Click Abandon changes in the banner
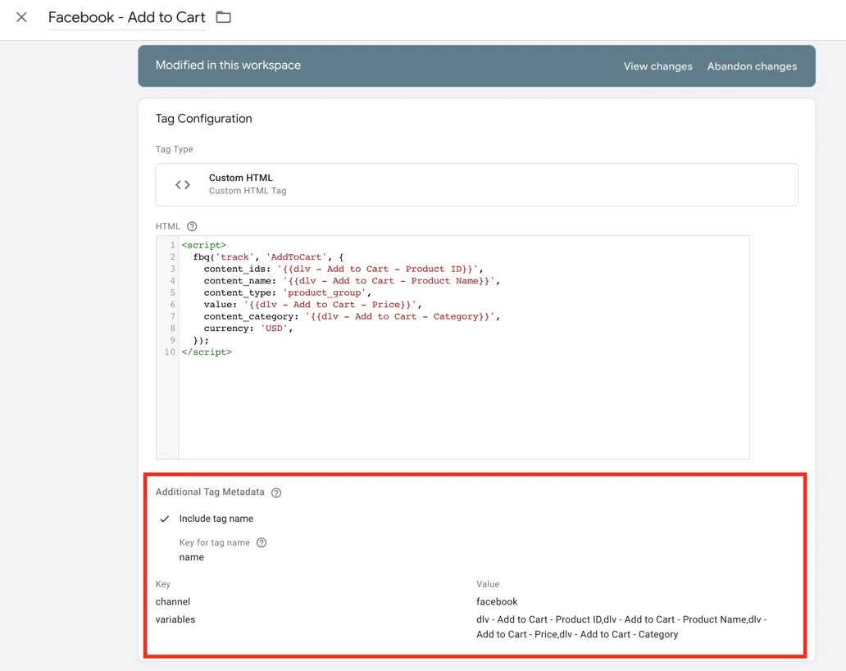846x671 pixels. click(752, 66)
